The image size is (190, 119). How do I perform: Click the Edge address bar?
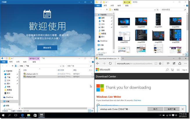(x=135, y=64)
